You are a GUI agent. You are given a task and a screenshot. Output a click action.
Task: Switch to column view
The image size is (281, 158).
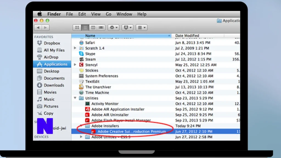pyautogui.click(x=93, y=28)
